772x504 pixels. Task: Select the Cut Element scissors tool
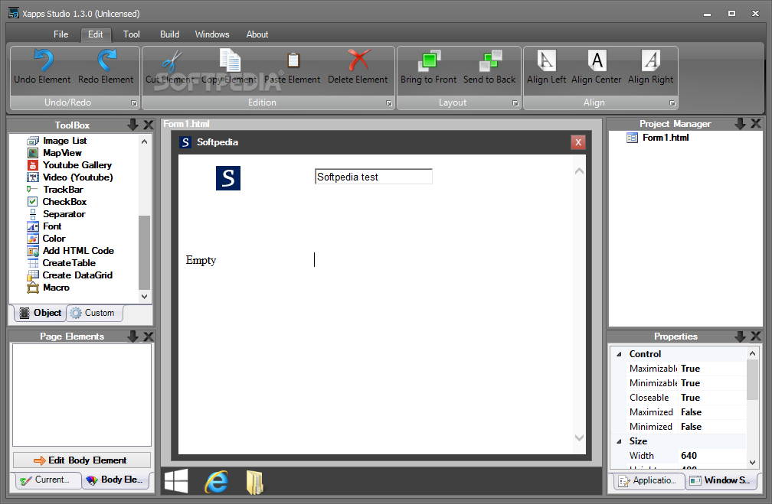[x=172, y=61]
